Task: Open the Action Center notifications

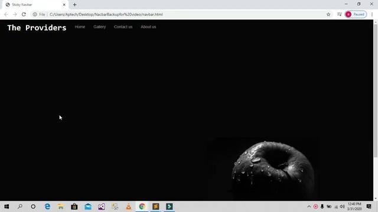Action: click(x=369, y=207)
